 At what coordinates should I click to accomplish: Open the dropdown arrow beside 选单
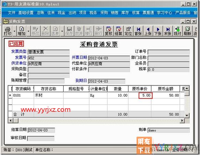click(x=62, y=31)
